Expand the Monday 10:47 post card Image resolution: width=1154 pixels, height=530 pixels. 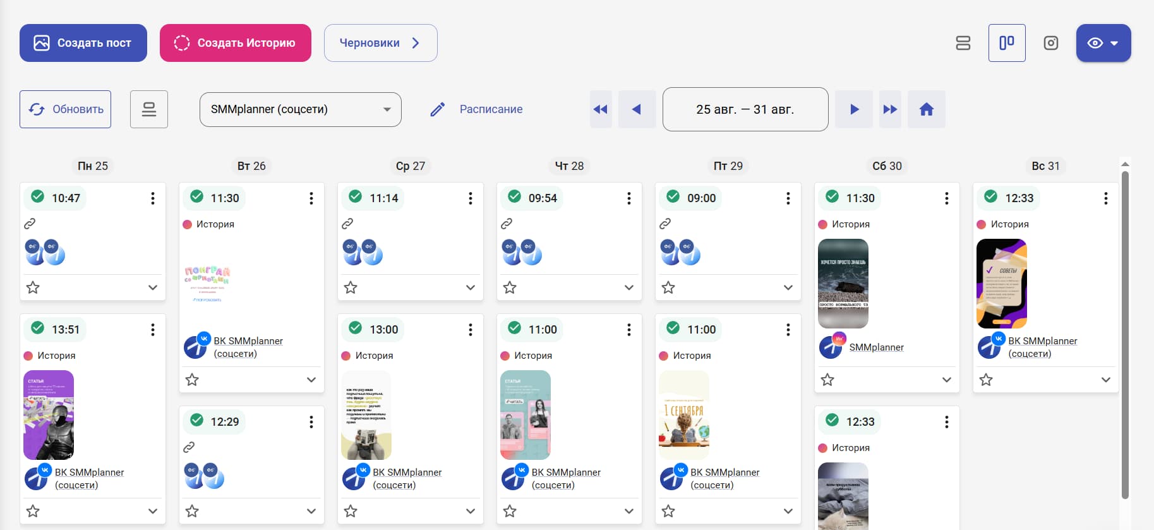(153, 287)
